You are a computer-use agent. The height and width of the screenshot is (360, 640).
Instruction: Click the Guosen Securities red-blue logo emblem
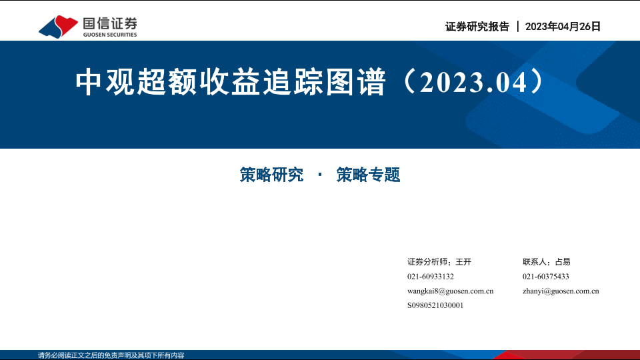tap(59, 26)
